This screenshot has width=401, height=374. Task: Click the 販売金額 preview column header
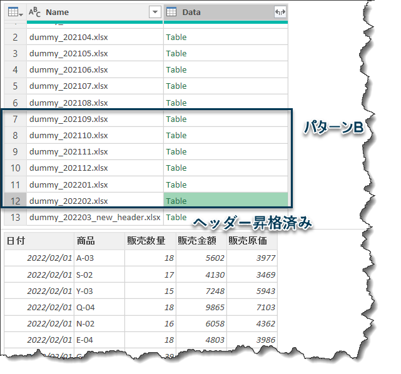(201, 241)
